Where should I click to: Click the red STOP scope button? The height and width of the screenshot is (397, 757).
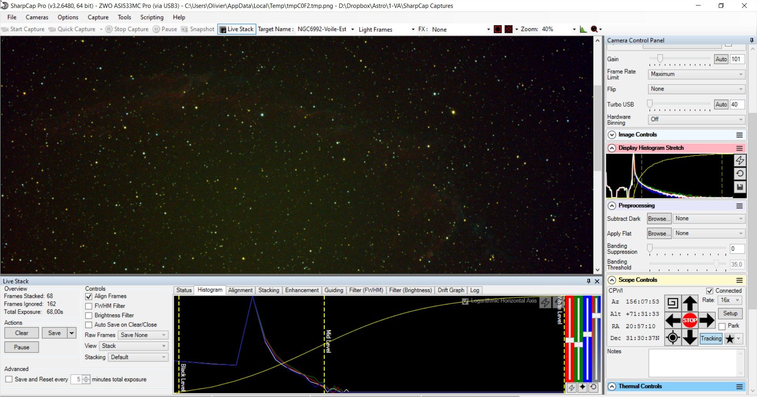click(x=690, y=320)
